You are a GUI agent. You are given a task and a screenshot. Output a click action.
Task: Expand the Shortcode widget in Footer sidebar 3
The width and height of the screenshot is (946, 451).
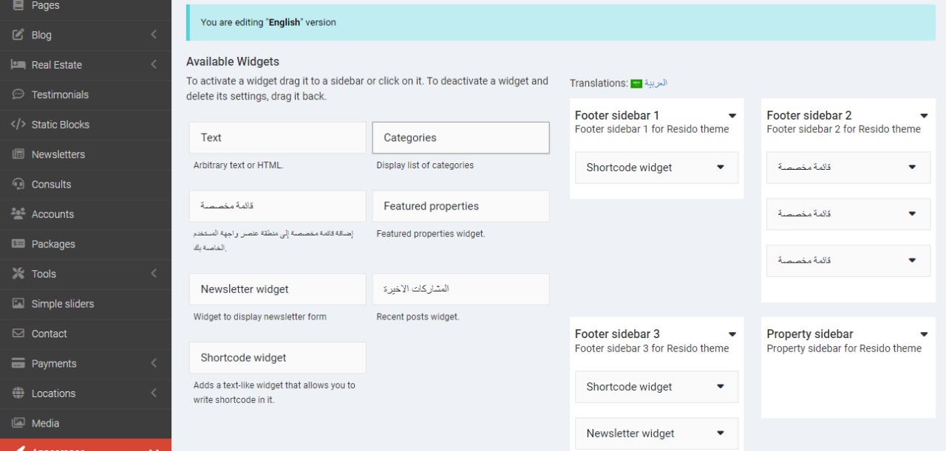[x=720, y=387]
